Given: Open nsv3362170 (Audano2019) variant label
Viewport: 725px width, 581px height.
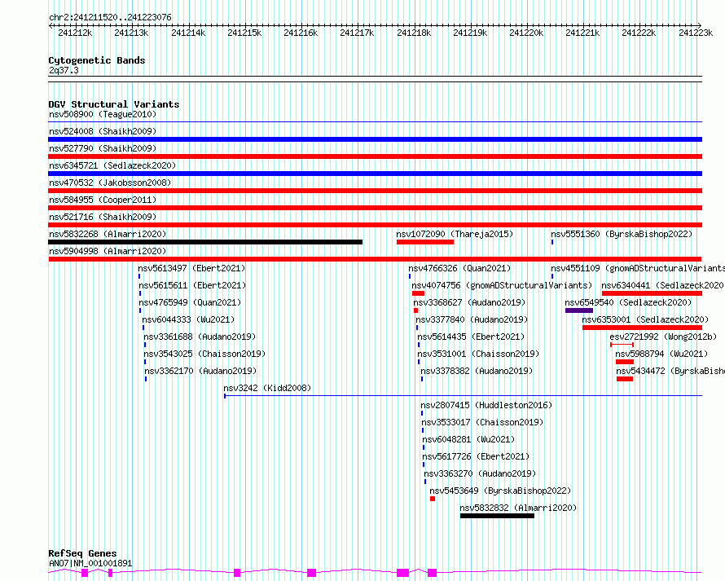Looking at the screenshot, I should [x=200, y=371].
